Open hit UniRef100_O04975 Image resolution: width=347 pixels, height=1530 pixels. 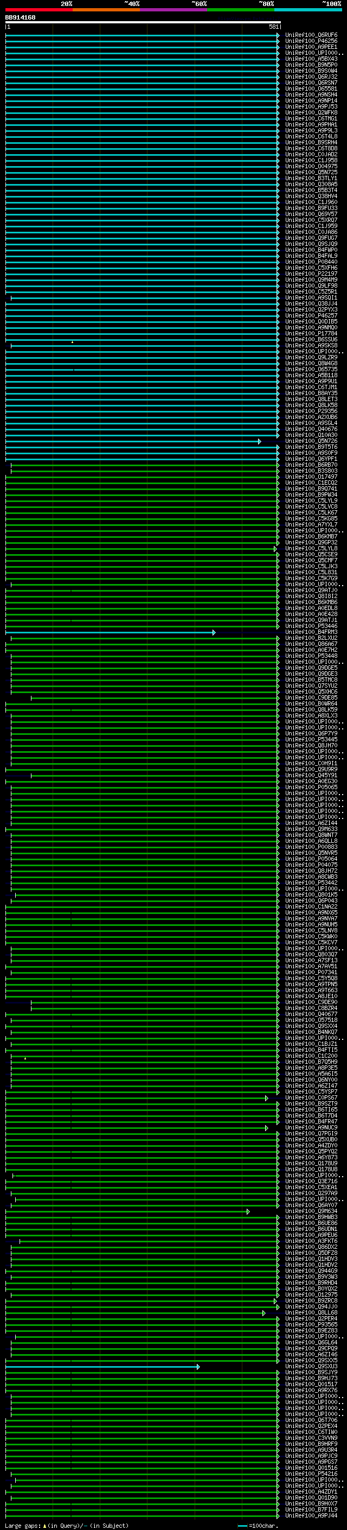point(311,166)
